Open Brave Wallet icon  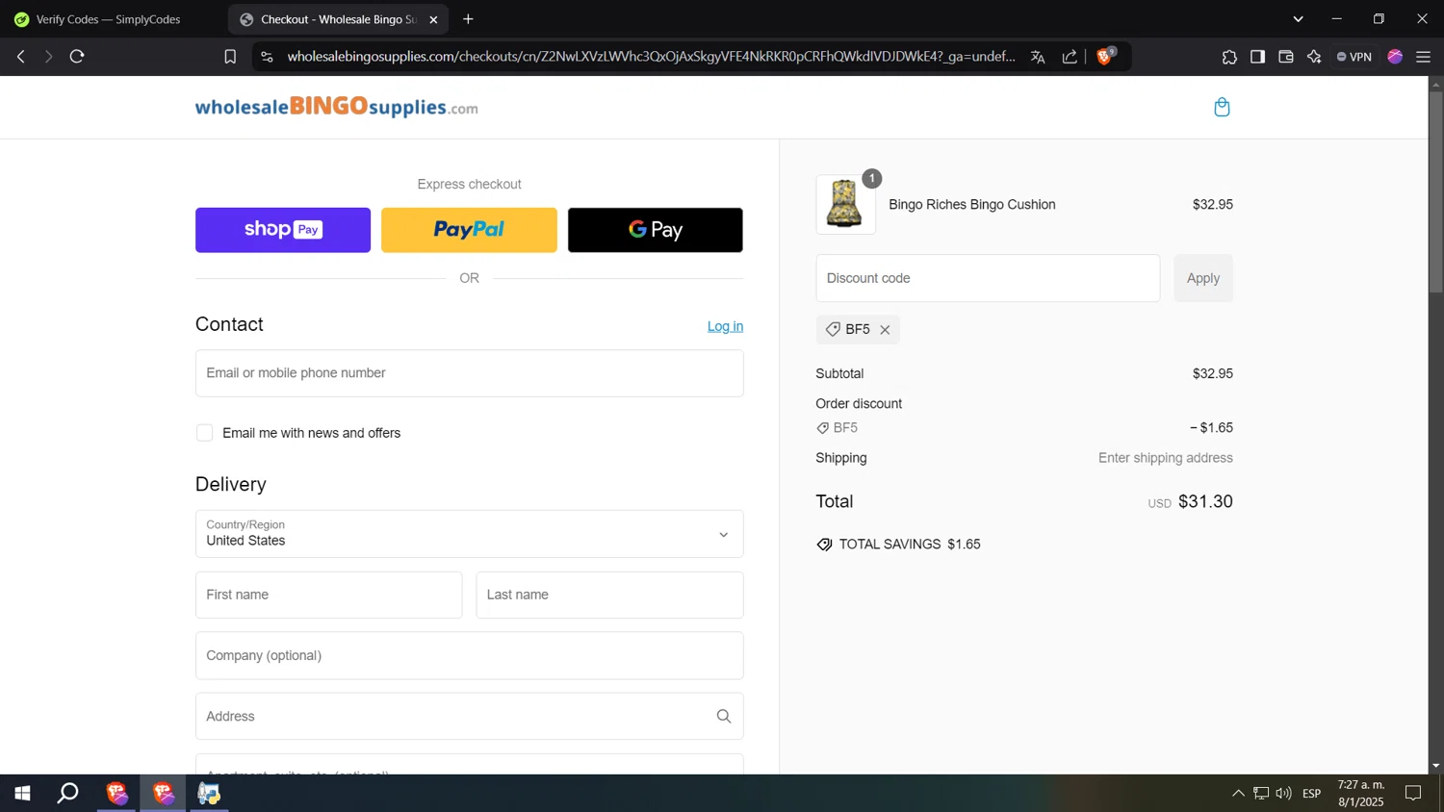coord(1286,57)
